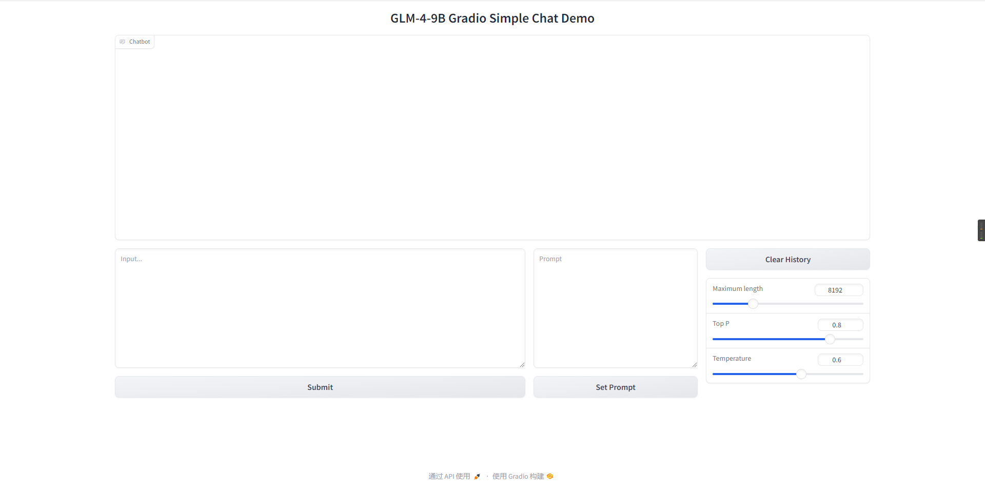This screenshot has height=490, width=985.
Task: Click the rocket icon beside API link
Action: coord(477,477)
